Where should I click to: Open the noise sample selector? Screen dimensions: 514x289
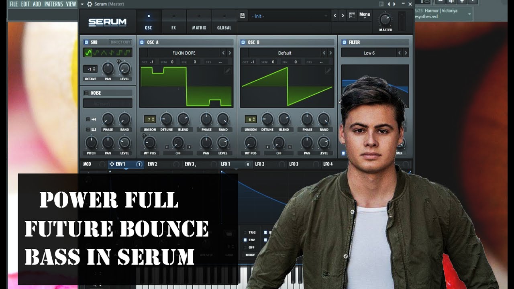(108, 103)
